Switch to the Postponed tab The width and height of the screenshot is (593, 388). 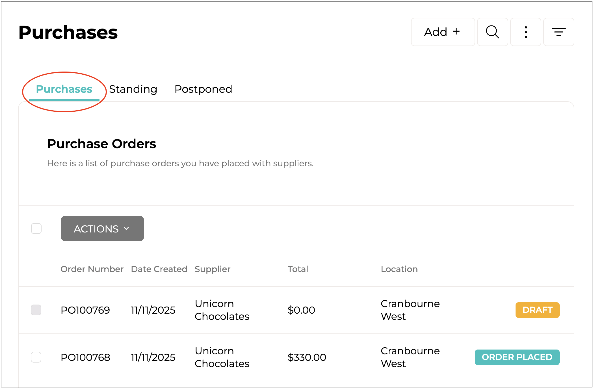coord(203,89)
